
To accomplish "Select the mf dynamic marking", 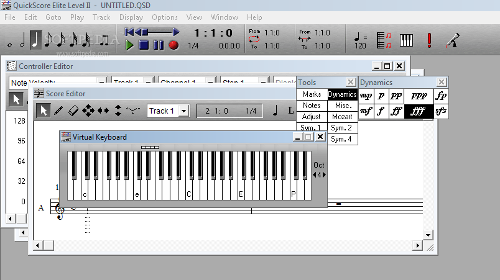I will (x=366, y=111).
